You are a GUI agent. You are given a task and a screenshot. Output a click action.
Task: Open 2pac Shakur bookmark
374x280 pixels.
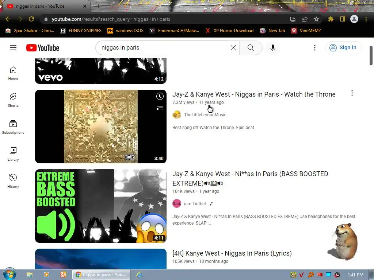(30, 31)
